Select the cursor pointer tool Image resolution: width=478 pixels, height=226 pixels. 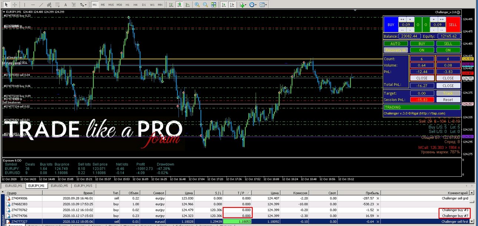click(x=6, y=5)
